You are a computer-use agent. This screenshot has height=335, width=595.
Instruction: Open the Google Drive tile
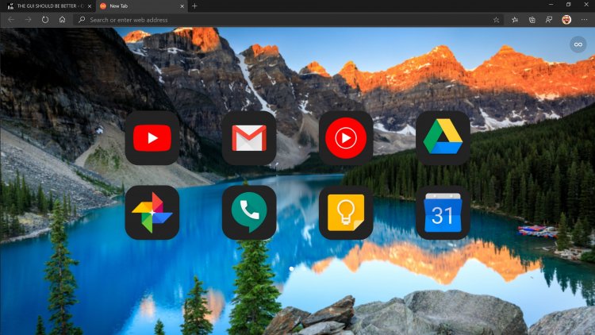point(443,138)
